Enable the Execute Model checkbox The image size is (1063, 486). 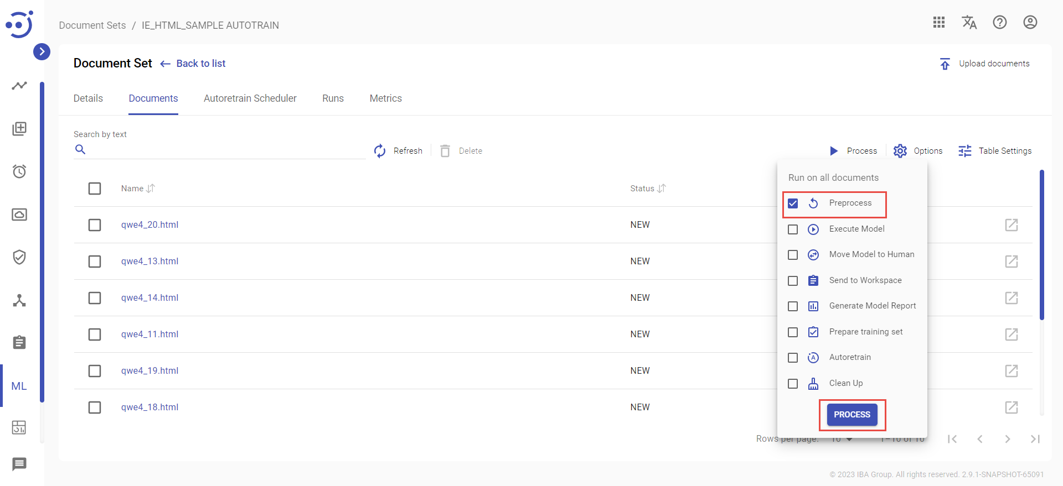[793, 229]
